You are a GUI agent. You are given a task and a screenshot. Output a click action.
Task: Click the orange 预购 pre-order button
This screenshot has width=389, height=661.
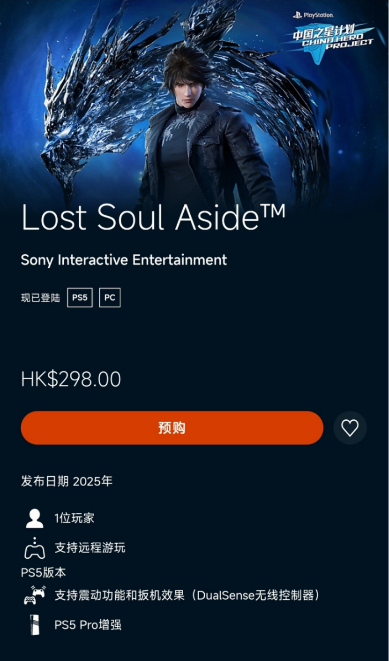pyautogui.click(x=172, y=428)
